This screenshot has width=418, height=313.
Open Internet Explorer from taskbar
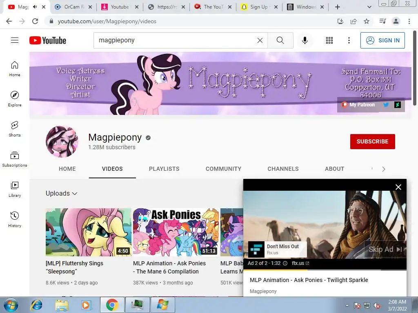(36, 305)
